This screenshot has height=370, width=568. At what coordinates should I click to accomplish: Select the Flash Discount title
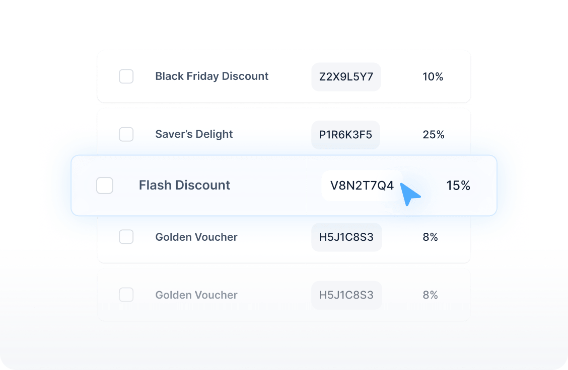pyautogui.click(x=184, y=186)
